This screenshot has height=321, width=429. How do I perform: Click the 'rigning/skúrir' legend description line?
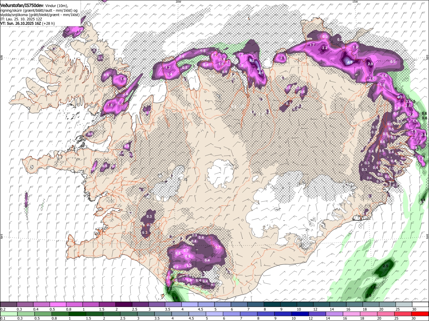40,11
